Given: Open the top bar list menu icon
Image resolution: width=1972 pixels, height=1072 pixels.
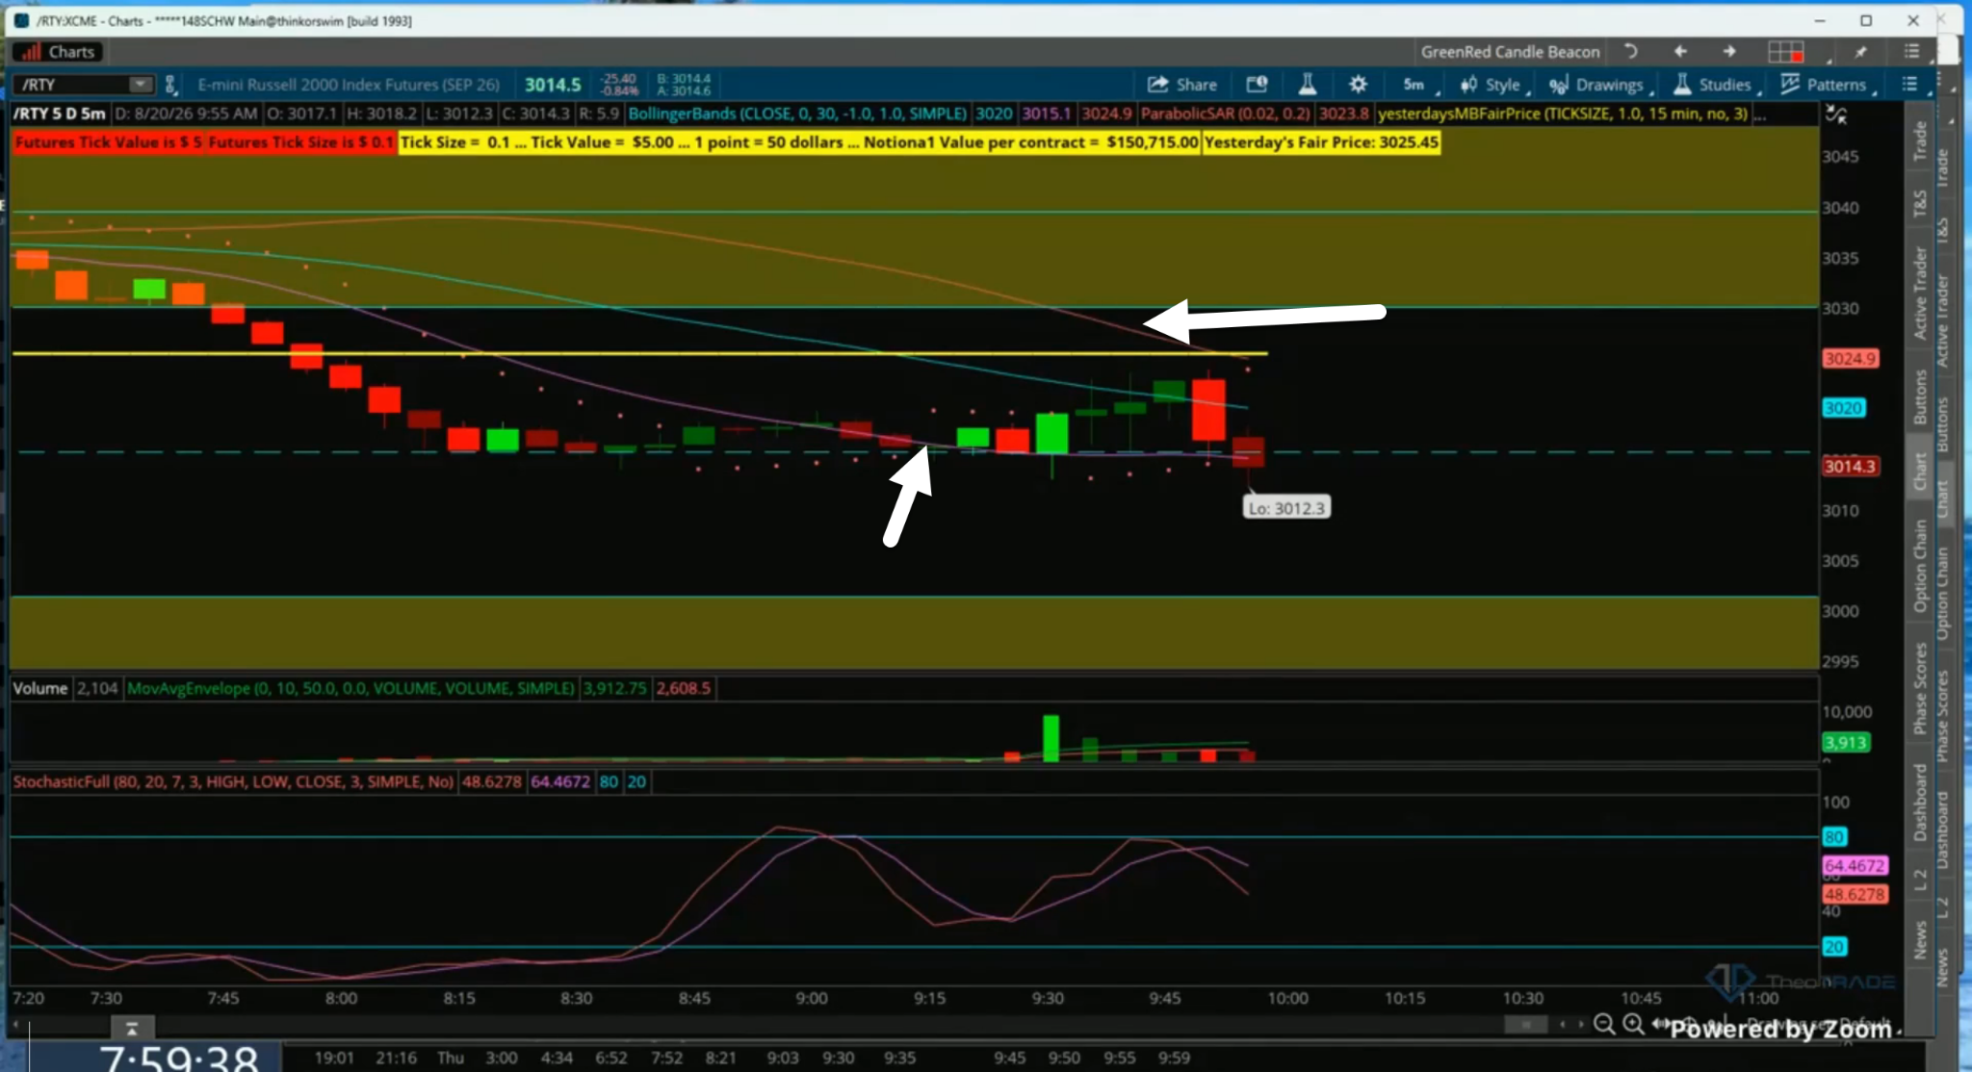Looking at the screenshot, I should point(1912,52).
